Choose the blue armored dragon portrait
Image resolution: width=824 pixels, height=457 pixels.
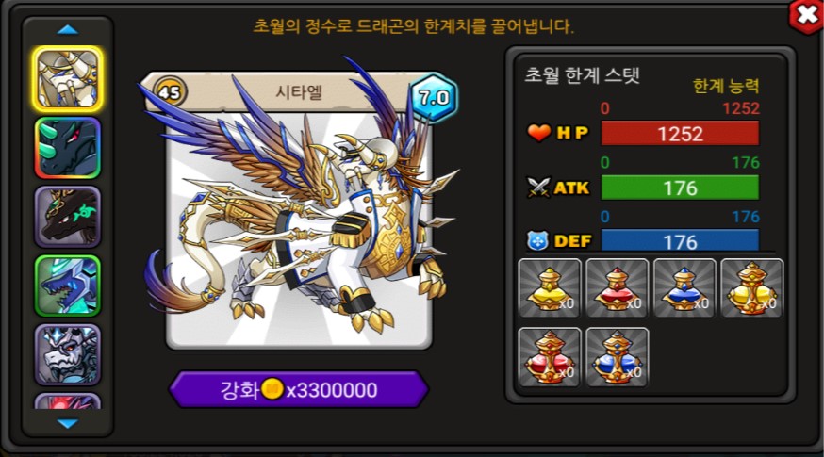67,286
